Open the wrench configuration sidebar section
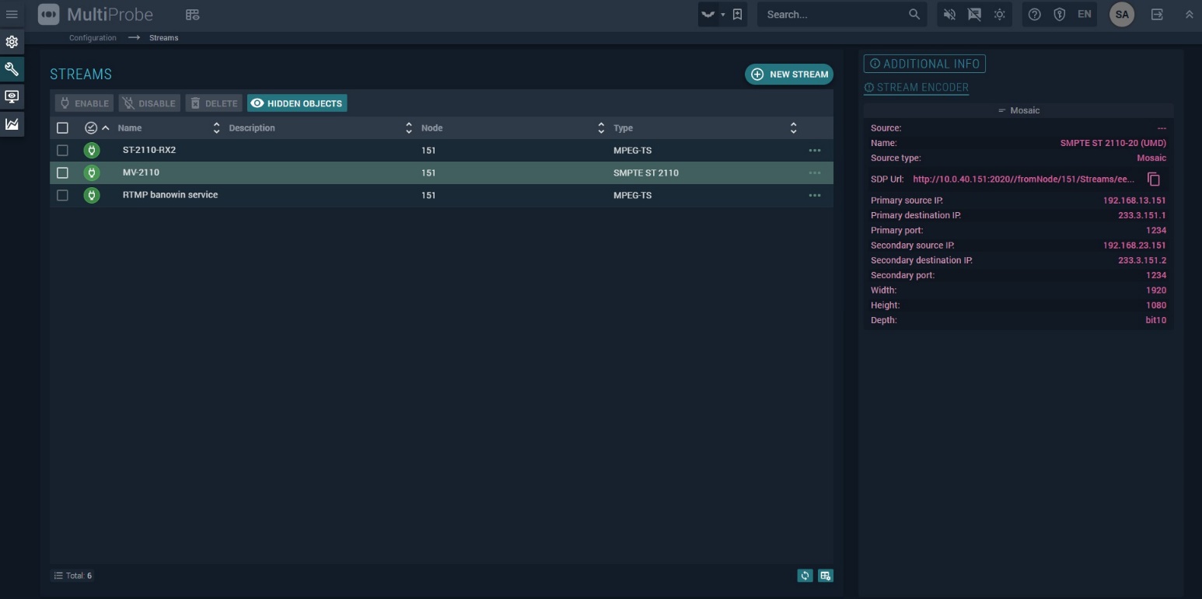 click(x=12, y=69)
